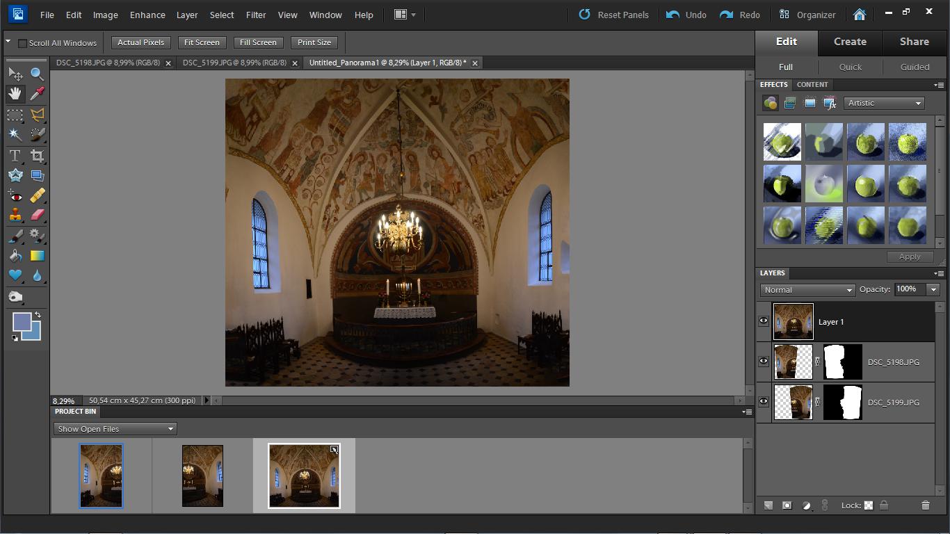This screenshot has width=950, height=534.
Task: Select the Crop tool
Action: pos(37,156)
